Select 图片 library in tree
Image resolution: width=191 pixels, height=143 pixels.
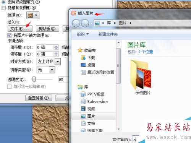[91, 116]
